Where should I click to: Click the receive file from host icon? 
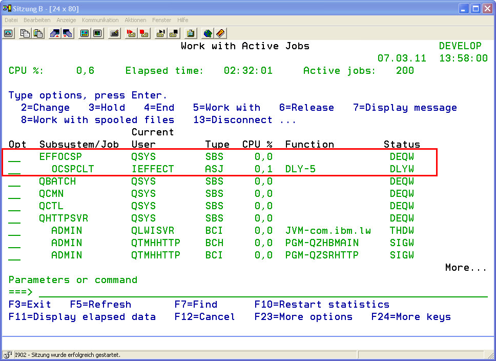click(x=67, y=33)
